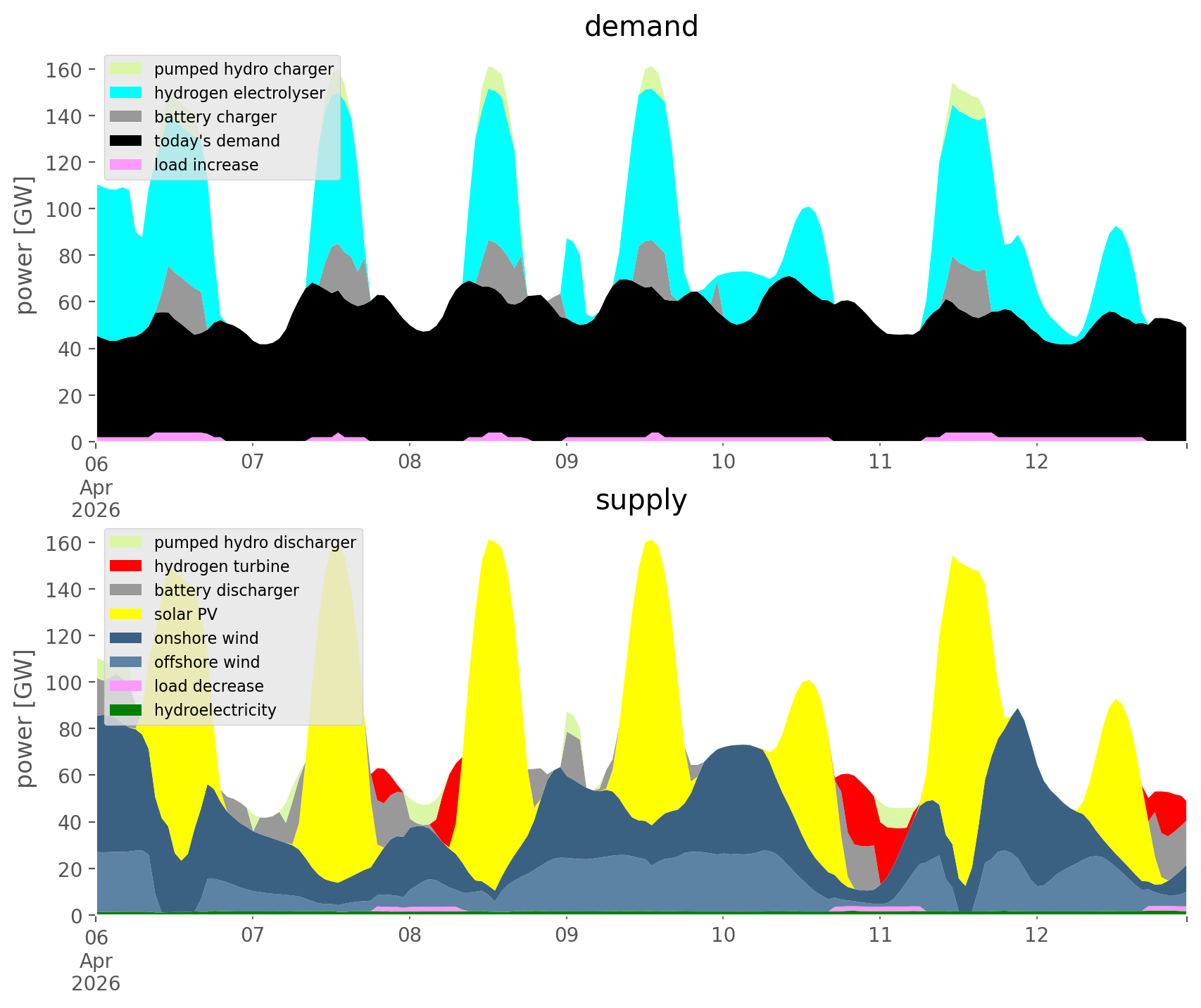
Task: Click the dark blue onshore wind swatch
Action: 127,638
